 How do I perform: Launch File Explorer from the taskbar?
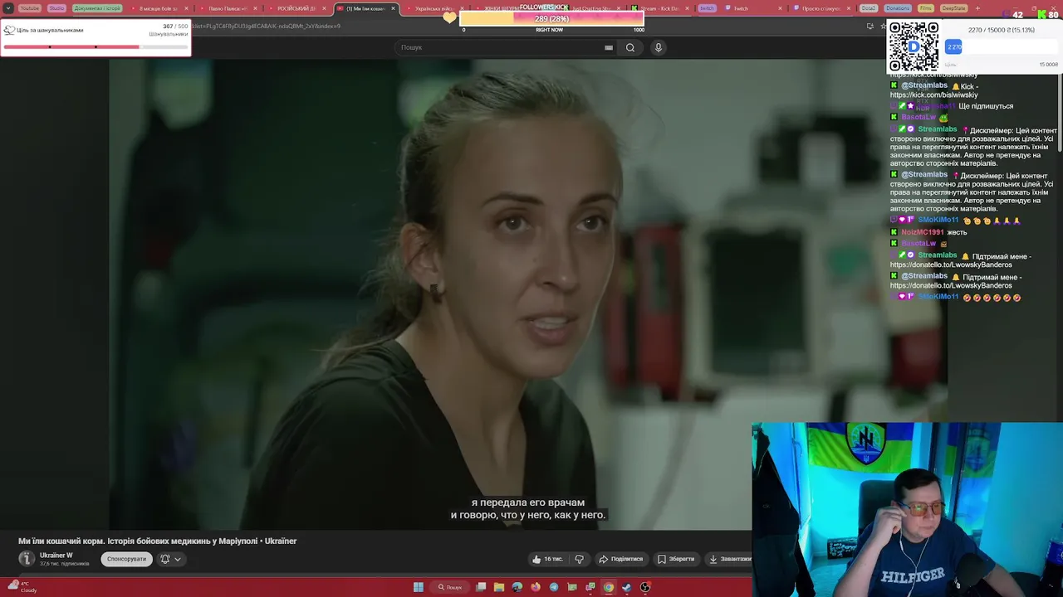[499, 587]
